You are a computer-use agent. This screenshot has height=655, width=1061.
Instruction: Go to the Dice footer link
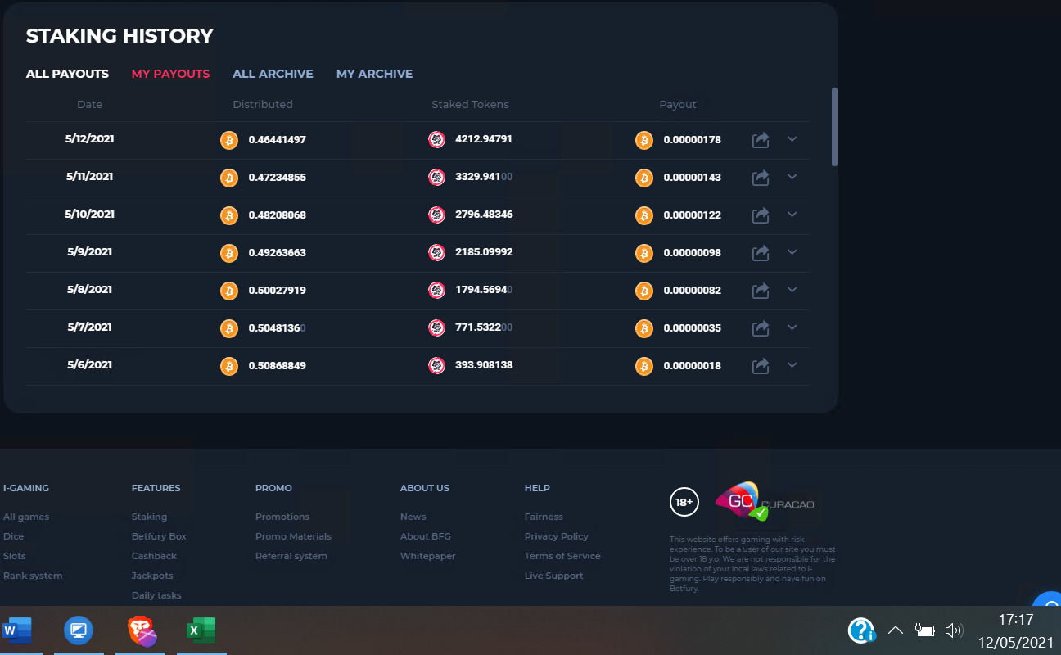(14, 536)
